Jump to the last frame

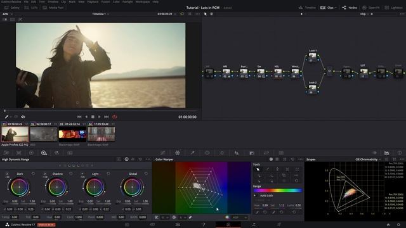[107, 117]
